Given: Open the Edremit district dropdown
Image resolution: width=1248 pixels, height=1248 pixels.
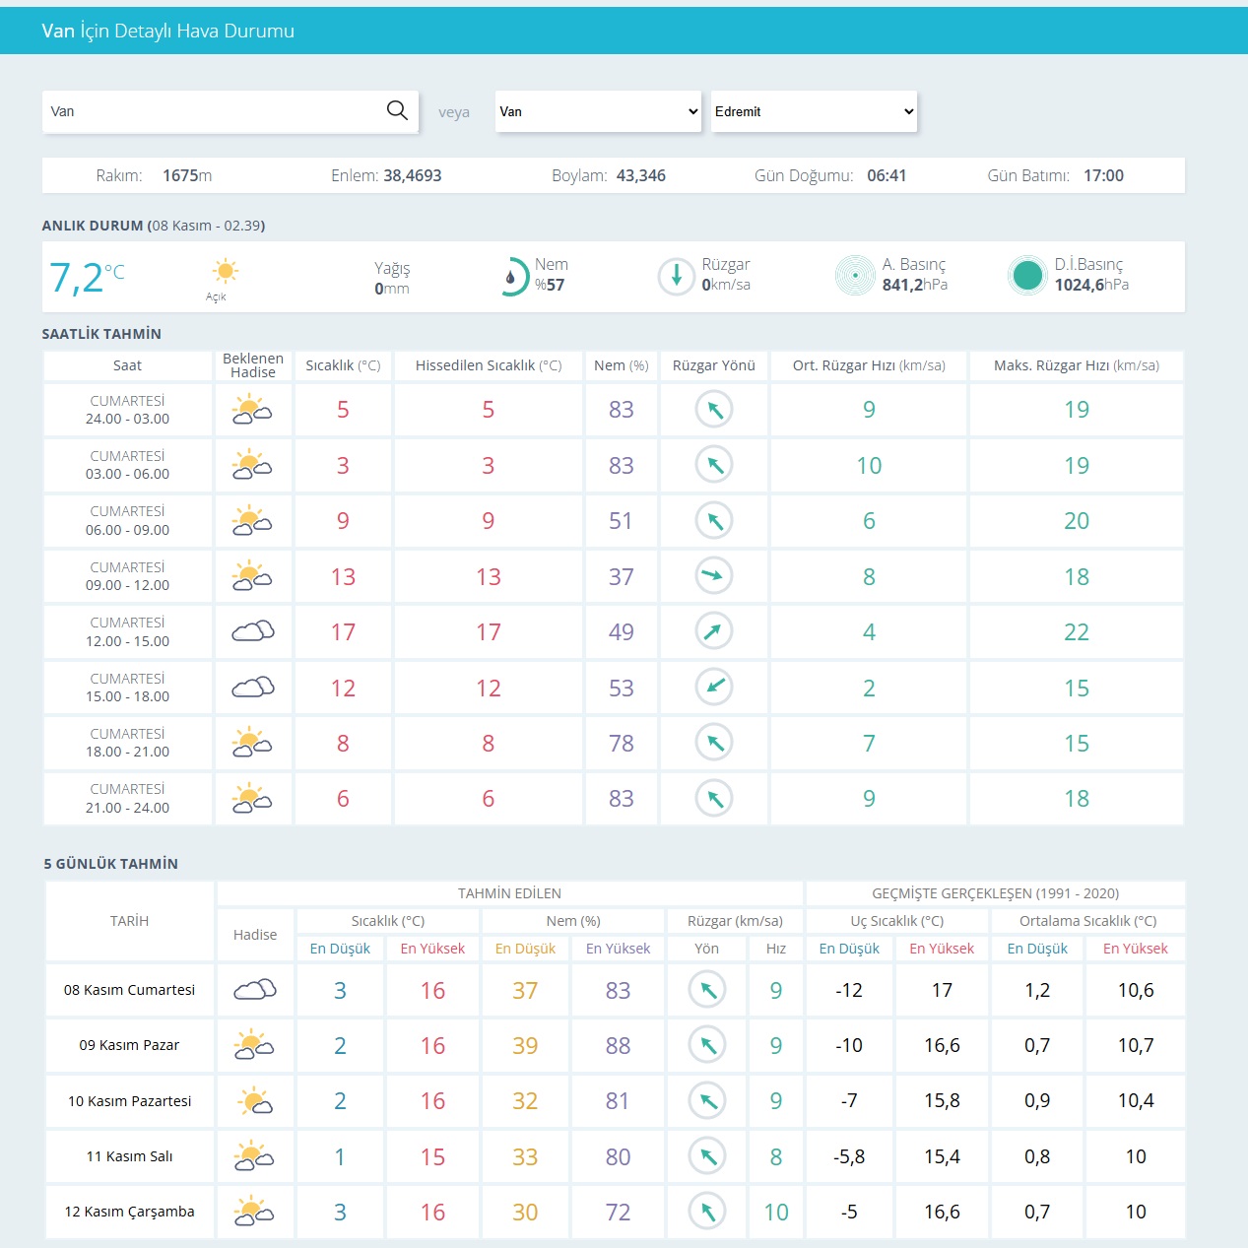Looking at the screenshot, I should (x=814, y=111).
